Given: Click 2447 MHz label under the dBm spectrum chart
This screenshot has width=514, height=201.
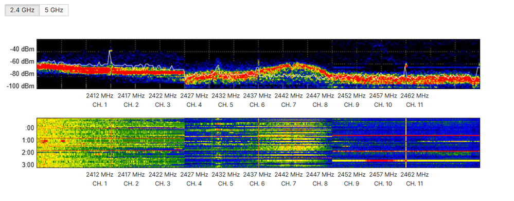Looking at the screenshot, I should click(320, 96).
